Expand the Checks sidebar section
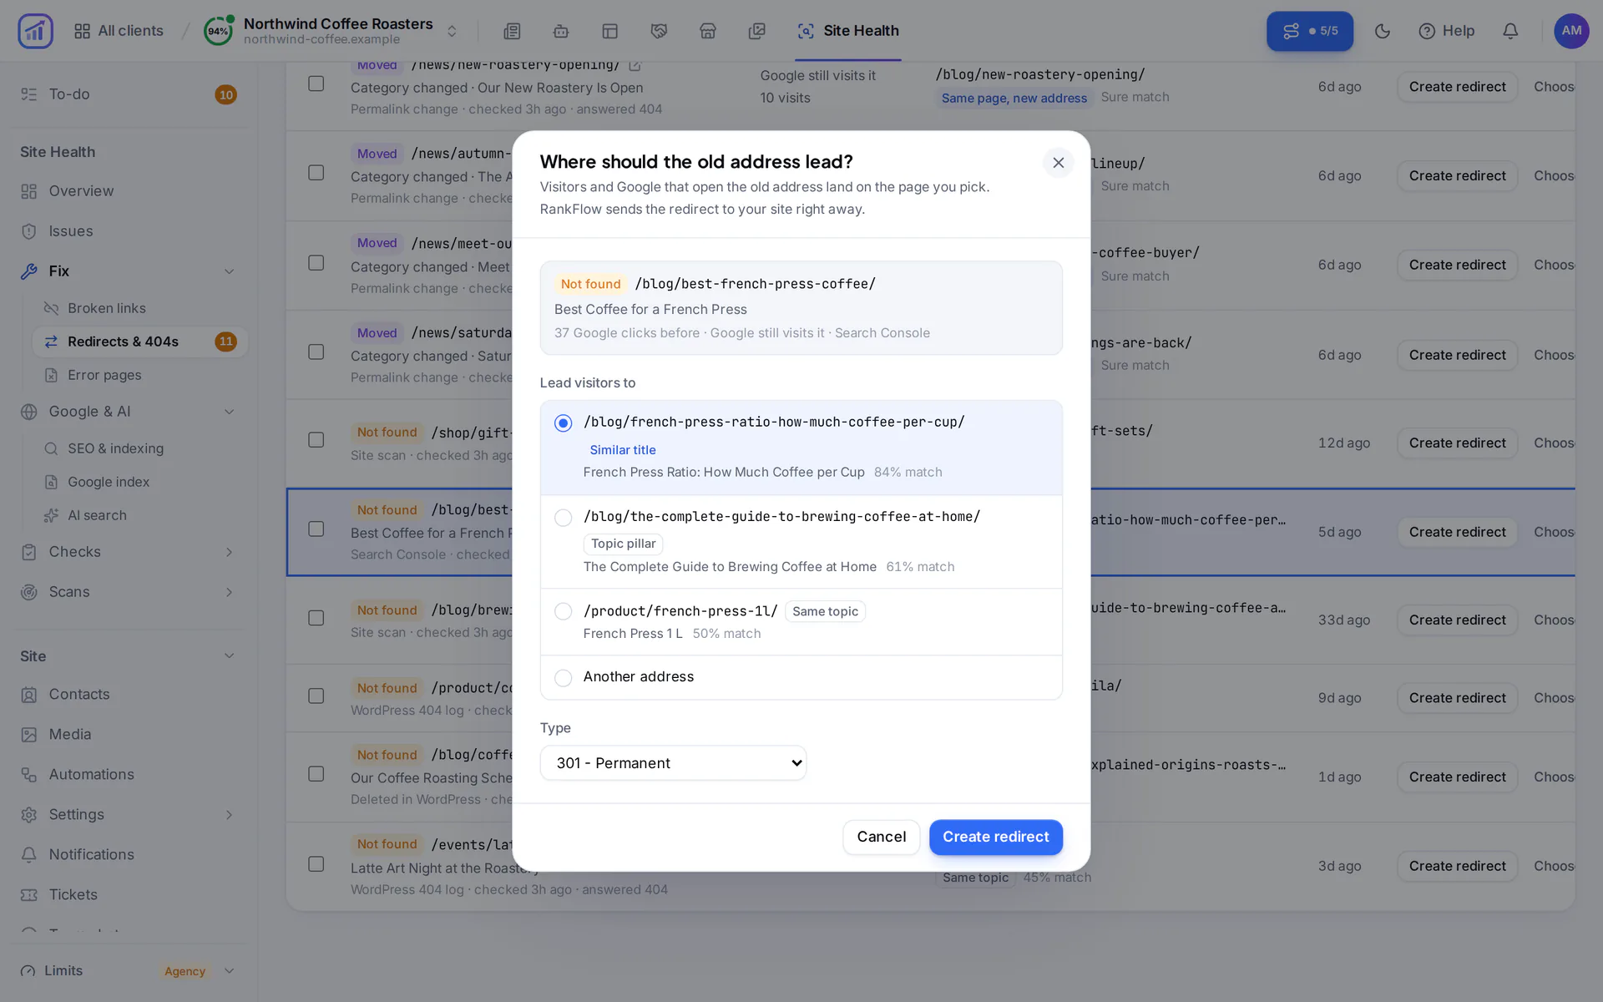 pos(229,552)
